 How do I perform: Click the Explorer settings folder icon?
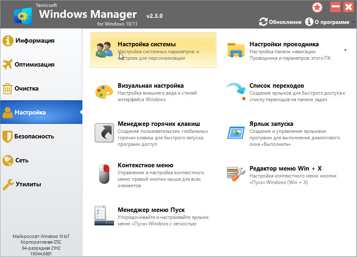[236, 50]
